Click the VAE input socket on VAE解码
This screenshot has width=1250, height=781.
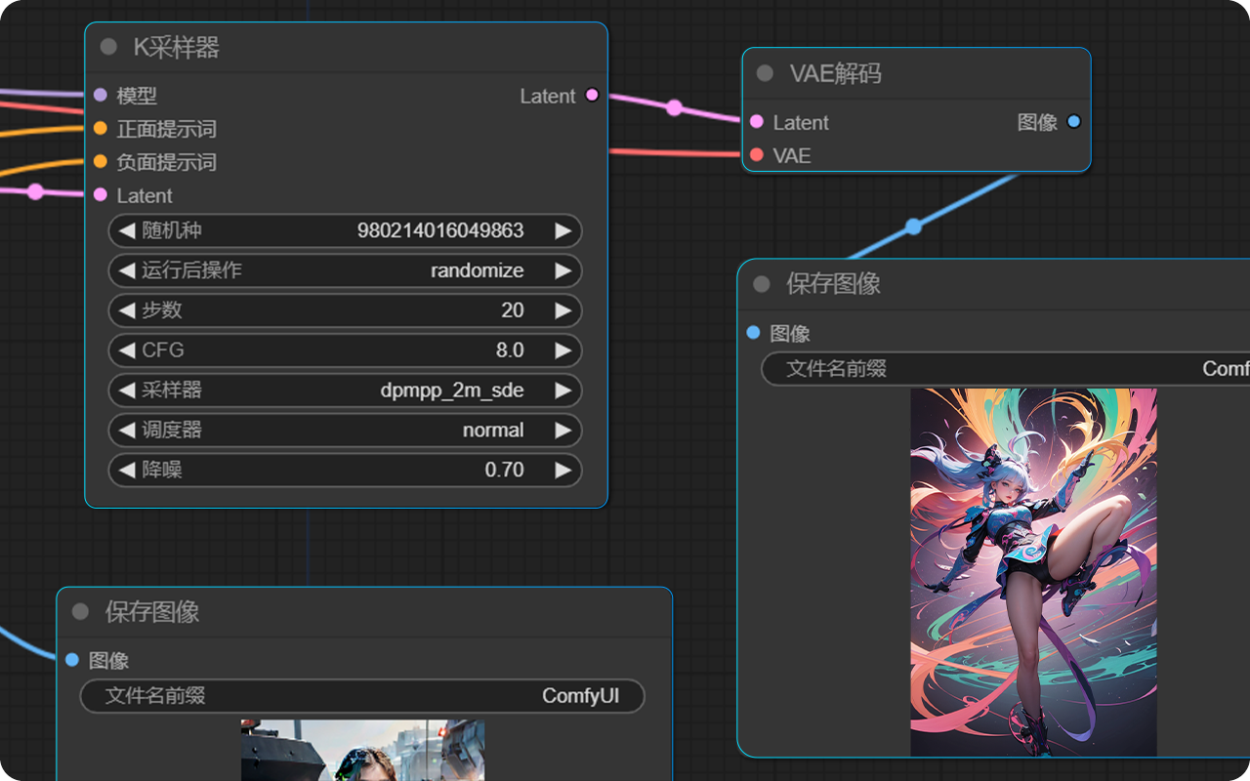pyautogui.click(x=757, y=154)
